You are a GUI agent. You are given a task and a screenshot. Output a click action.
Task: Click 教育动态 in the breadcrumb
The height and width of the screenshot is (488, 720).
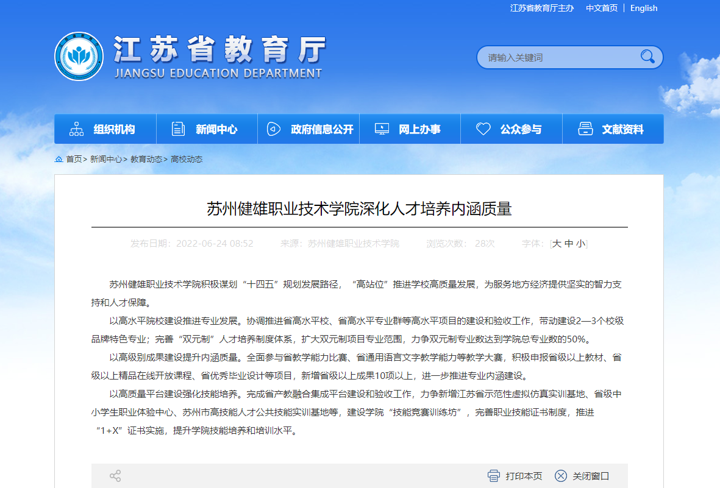(146, 159)
